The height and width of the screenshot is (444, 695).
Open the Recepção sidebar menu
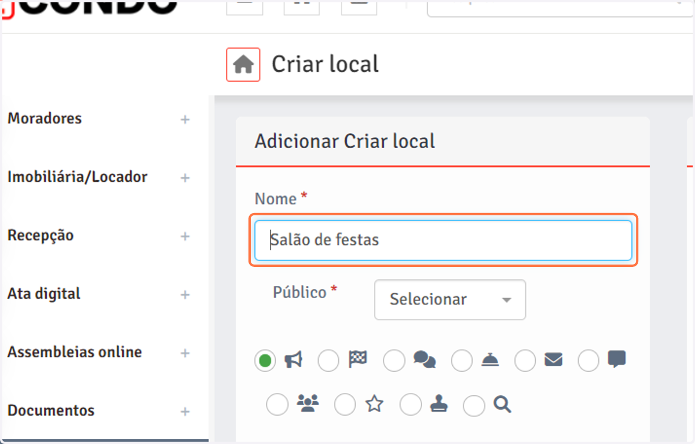click(x=41, y=236)
